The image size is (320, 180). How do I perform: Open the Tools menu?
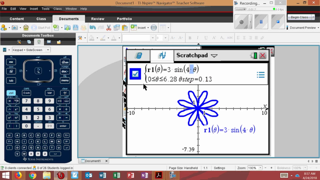(x=45, y=9)
